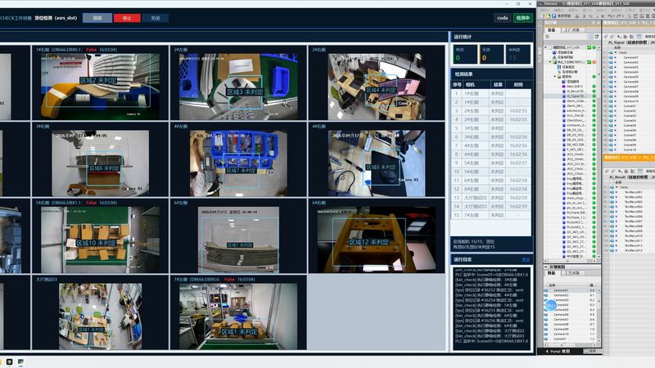Select the 有货 count card
The height and width of the screenshot is (368, 655).
(465, 54)
